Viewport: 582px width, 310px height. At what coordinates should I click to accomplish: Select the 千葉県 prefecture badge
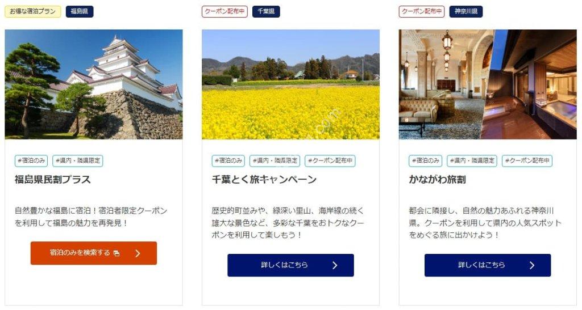(266, 11)
